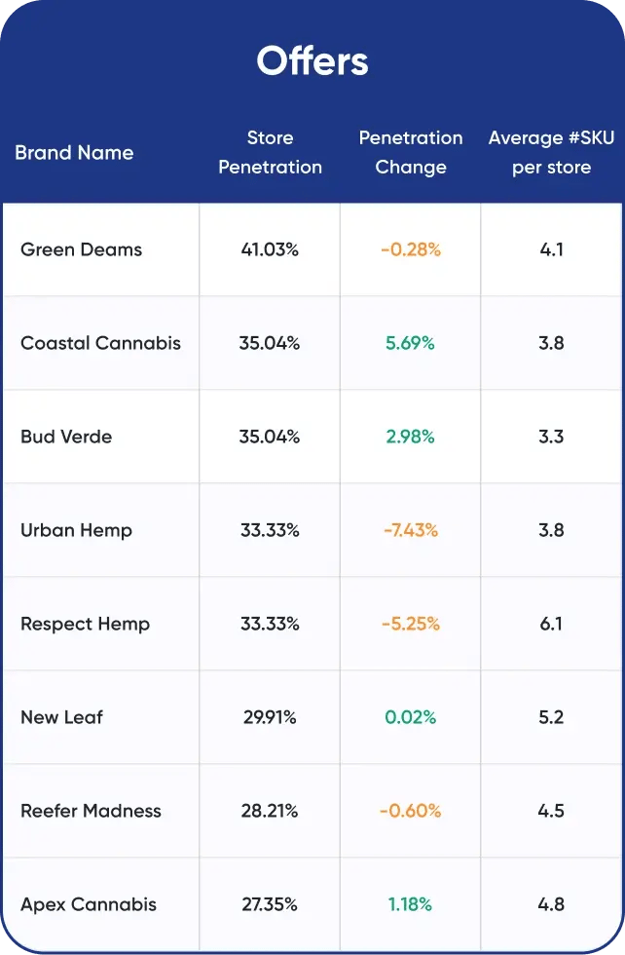Sort by Brand Name column header
The height and width of the screenshot is (955, 625).
click(74, 153)
